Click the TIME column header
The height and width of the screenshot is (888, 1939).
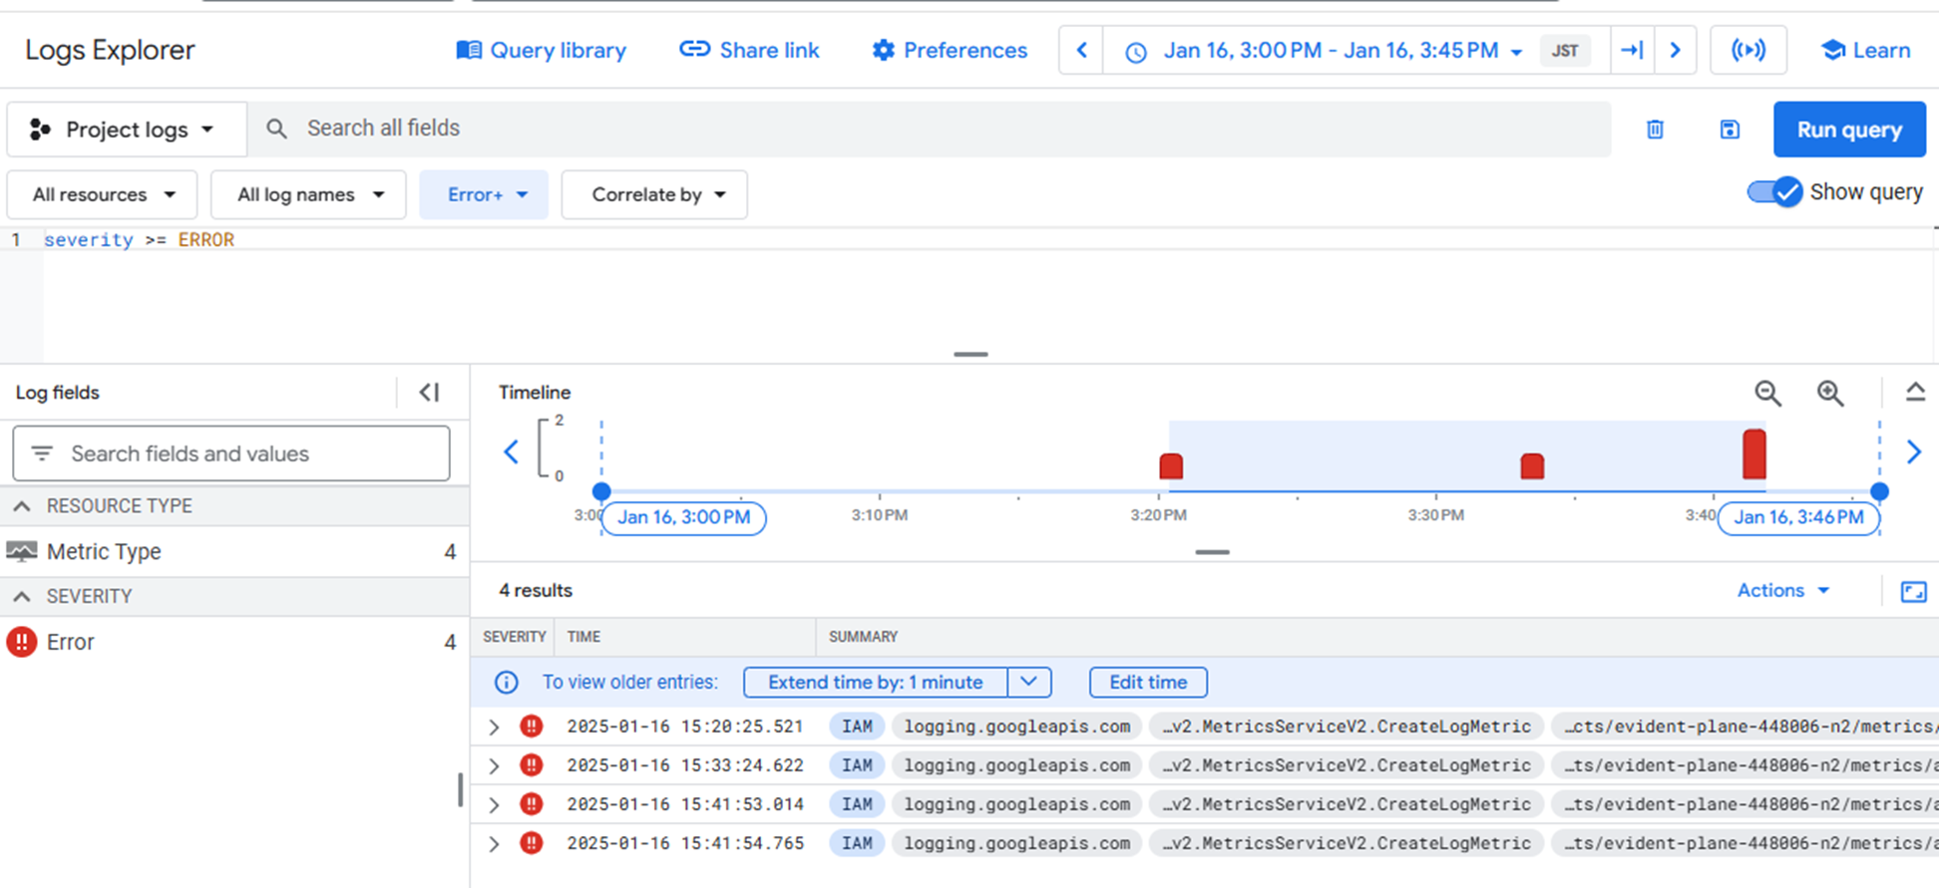(583, 637)
